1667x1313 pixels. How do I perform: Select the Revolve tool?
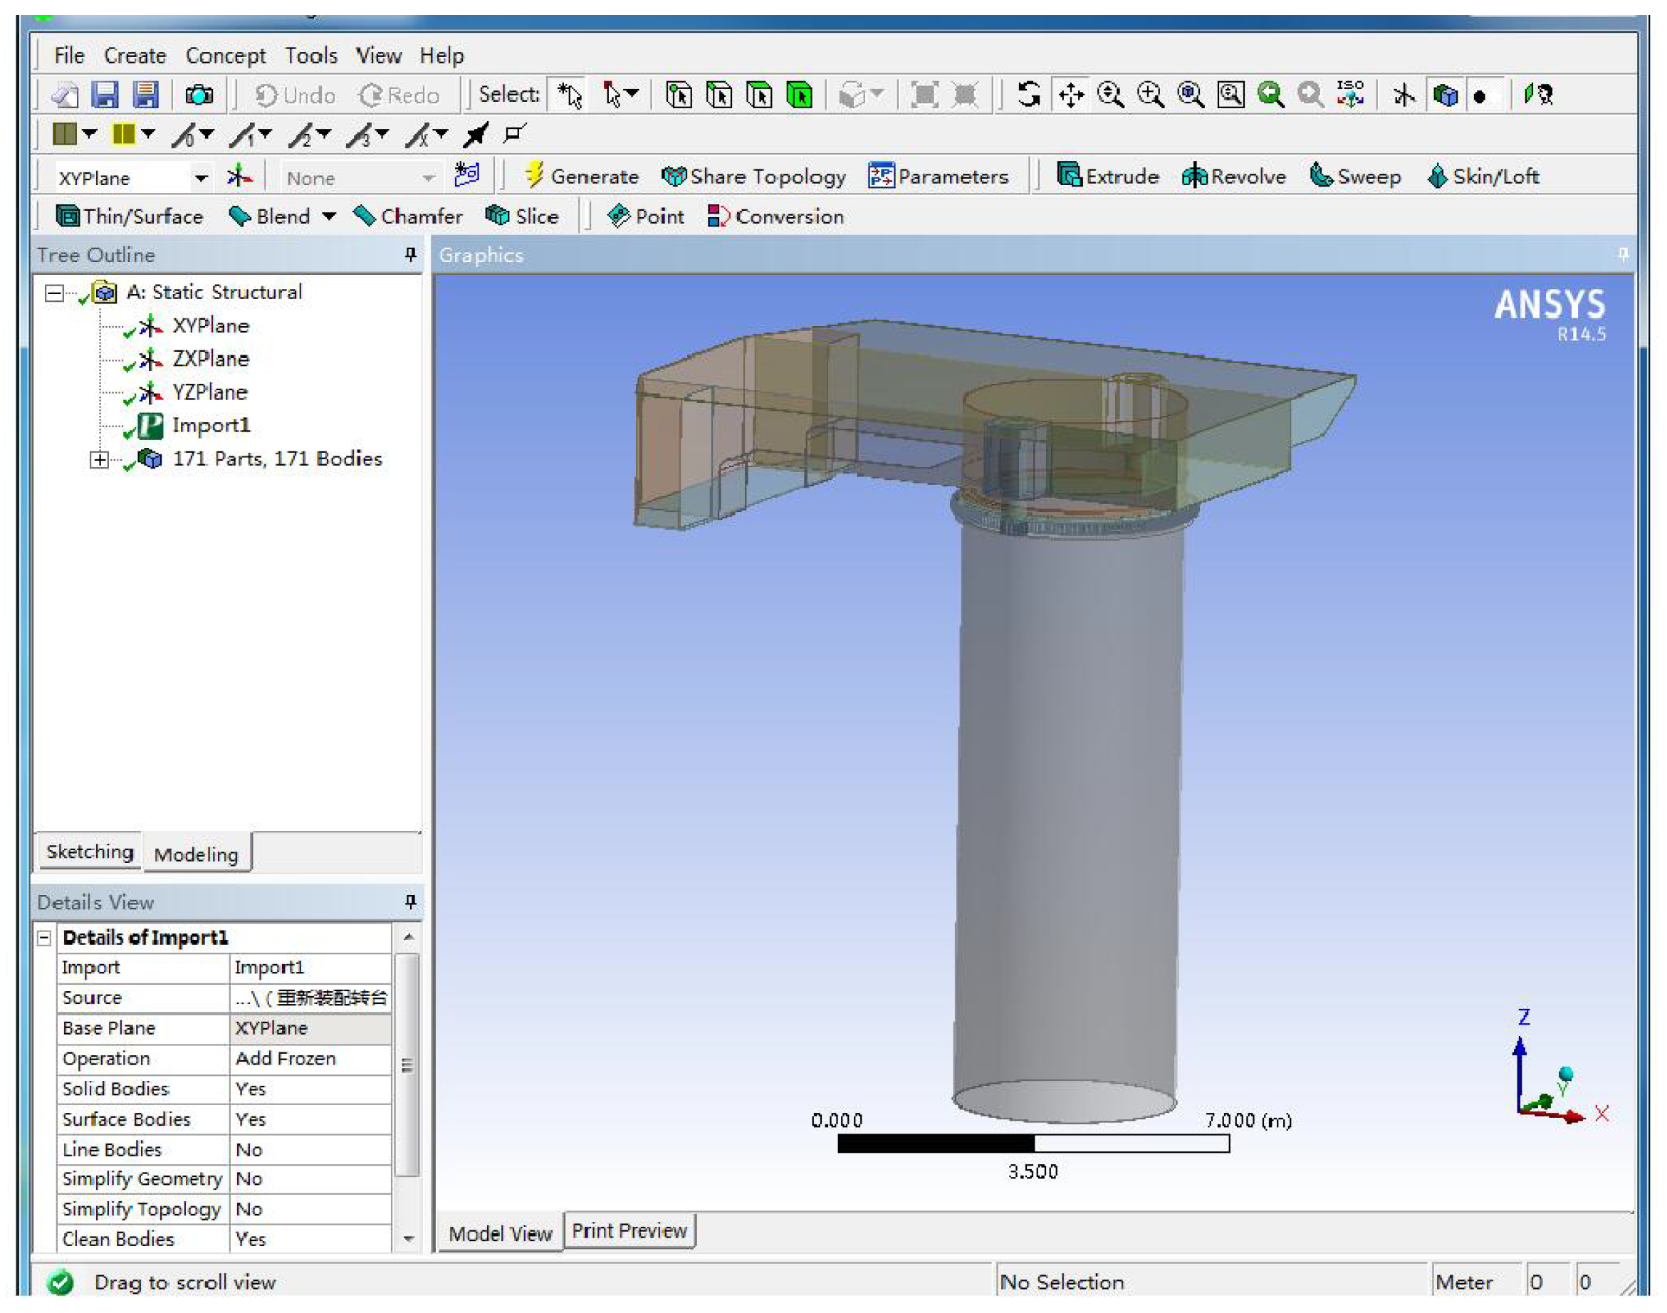(x=1193, y=175)
